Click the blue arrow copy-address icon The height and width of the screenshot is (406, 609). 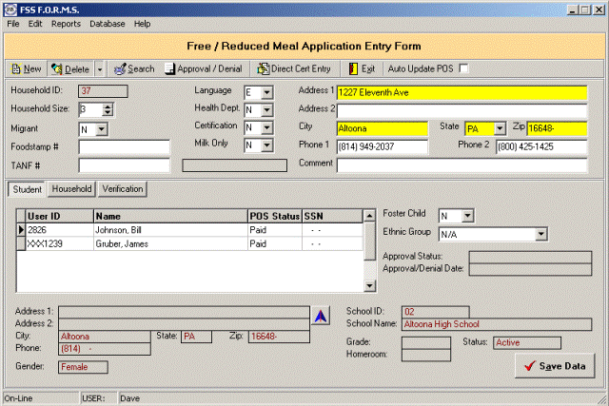[321, 316]
